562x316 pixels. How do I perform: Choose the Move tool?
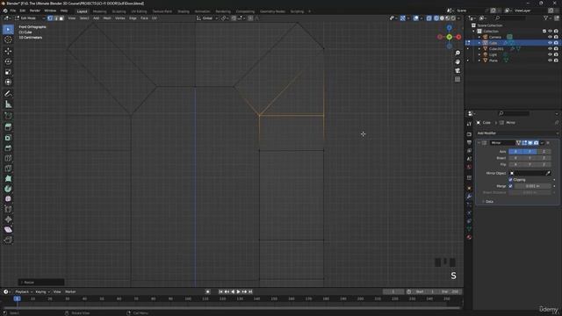(x=8, y=51)
